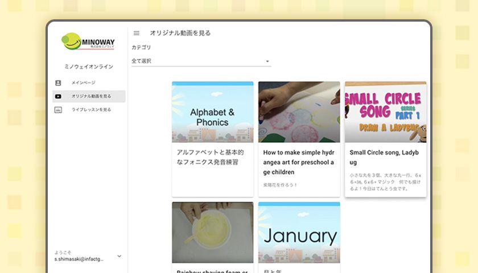Click the 小さな丸を３個 description text
Screen dimensions: 478x273
point(385,182)
